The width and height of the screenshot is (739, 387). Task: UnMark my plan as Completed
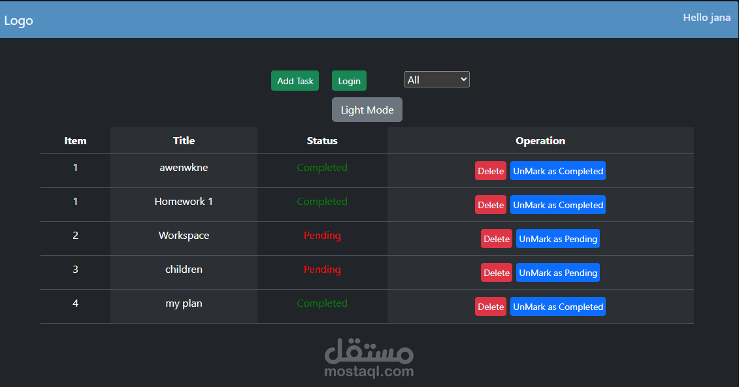pyautogui.click(x=558, y=307)
